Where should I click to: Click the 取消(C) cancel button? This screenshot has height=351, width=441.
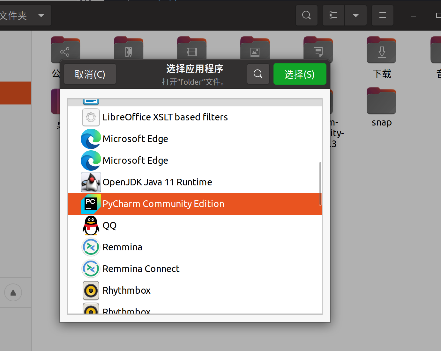90,74
